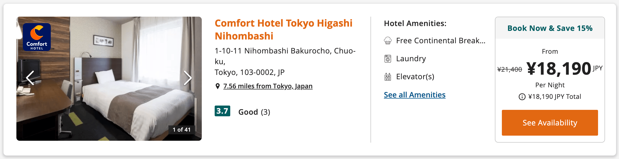Click the Comfort Hotel brand logo
The image size is (619, 159).
pyautogui.click(x=37, y=37)
